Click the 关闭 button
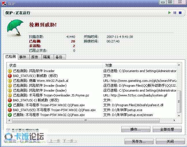Image resolution: width=187 pixels, height=147 pixels. click(x=170, y=141)
